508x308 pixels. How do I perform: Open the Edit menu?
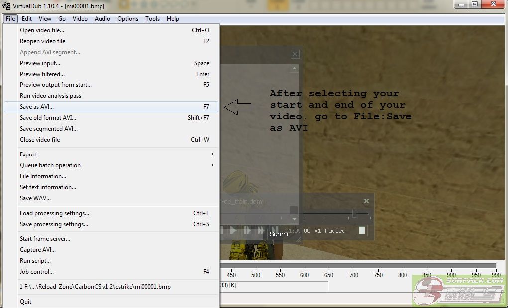[27, 19]
